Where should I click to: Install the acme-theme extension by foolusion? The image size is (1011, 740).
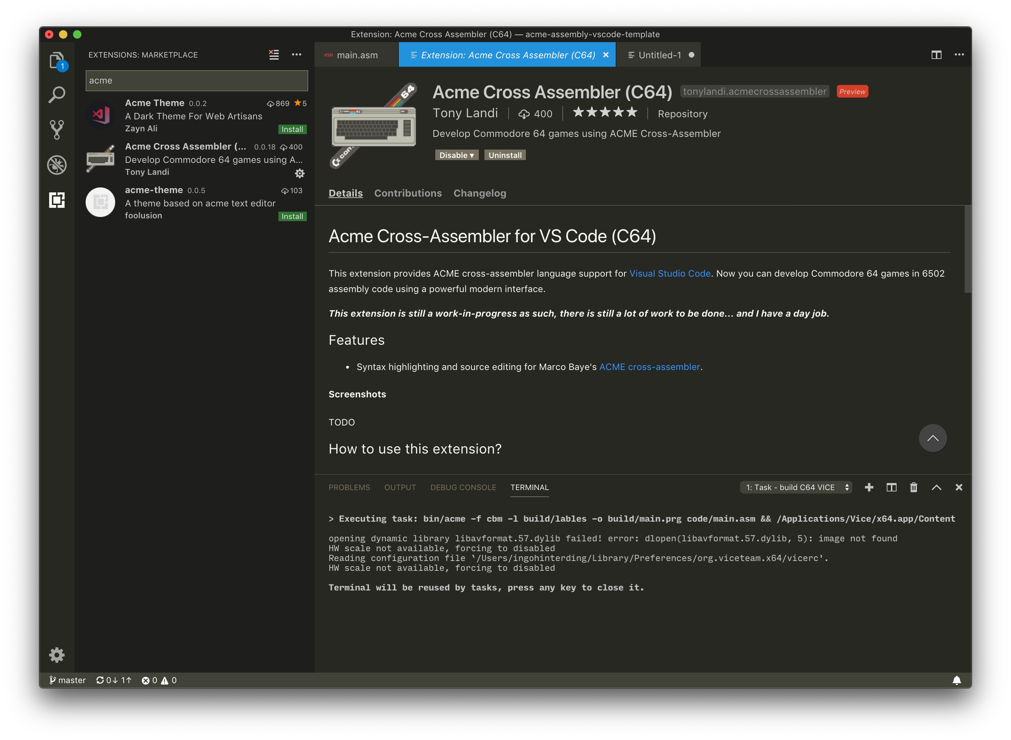tap(292, 216)
